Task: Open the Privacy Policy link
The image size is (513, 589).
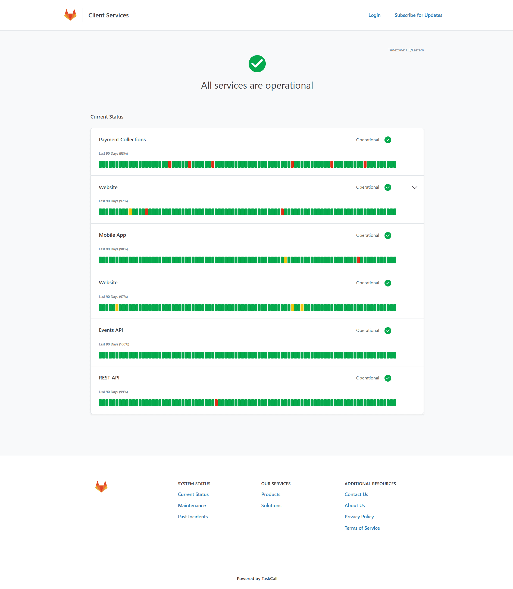Action: (x=359, y=516)
